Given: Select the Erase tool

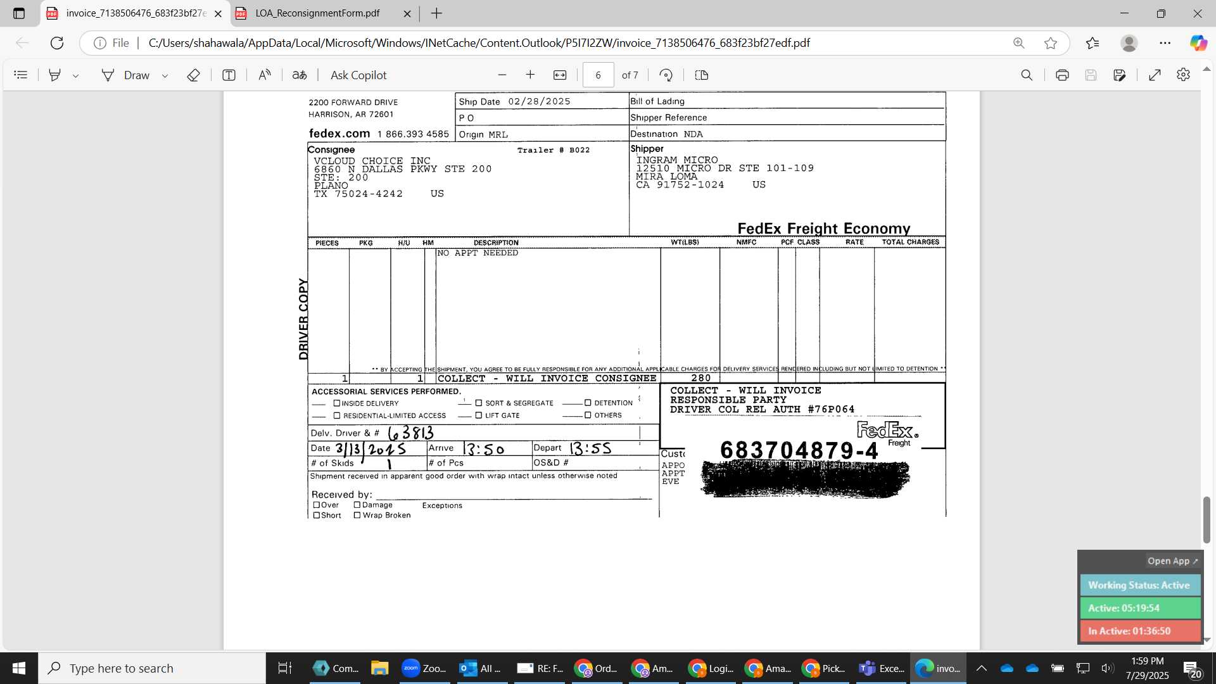Looking at the screenshot, I should click(x=193, y=75).
